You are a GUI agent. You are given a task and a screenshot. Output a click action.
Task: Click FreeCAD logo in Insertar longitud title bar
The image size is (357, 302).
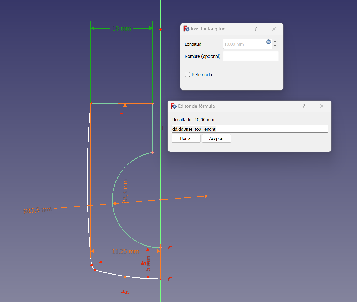click(x=186, y=29)
